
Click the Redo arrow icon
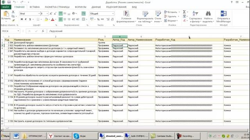[22, 2]
